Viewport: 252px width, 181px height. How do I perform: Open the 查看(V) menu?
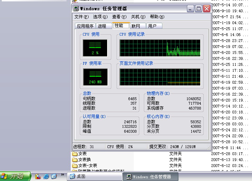tap(119, 17)
